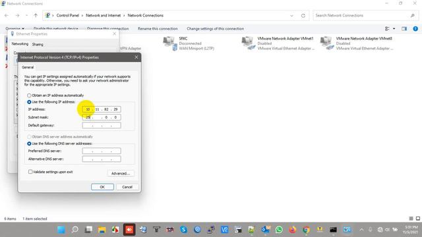Image resolution: width=422 pixels, height=237 pixels.
Task: Open view options dropdown arrow
Action: pyautogui.click(x=394, y=29)
